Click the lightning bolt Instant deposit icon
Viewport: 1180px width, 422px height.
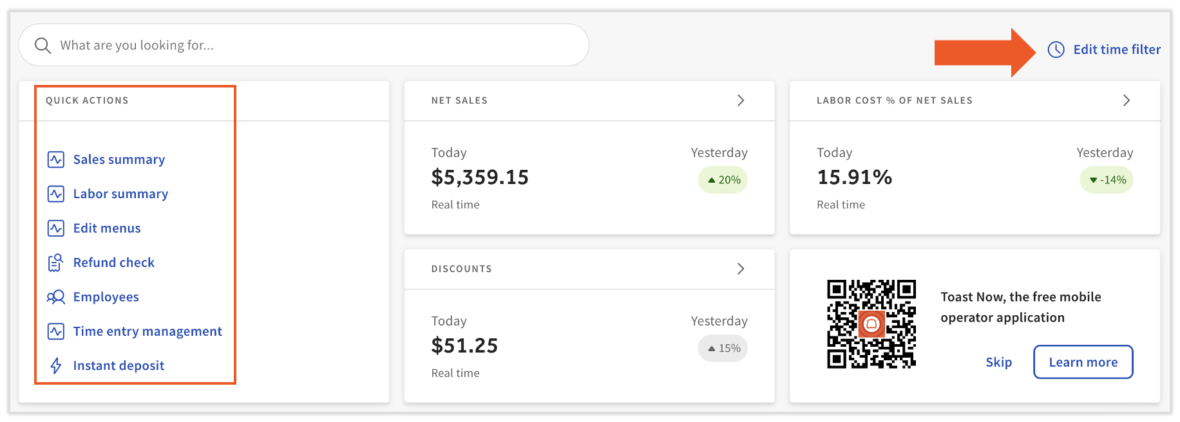point(56,365)
